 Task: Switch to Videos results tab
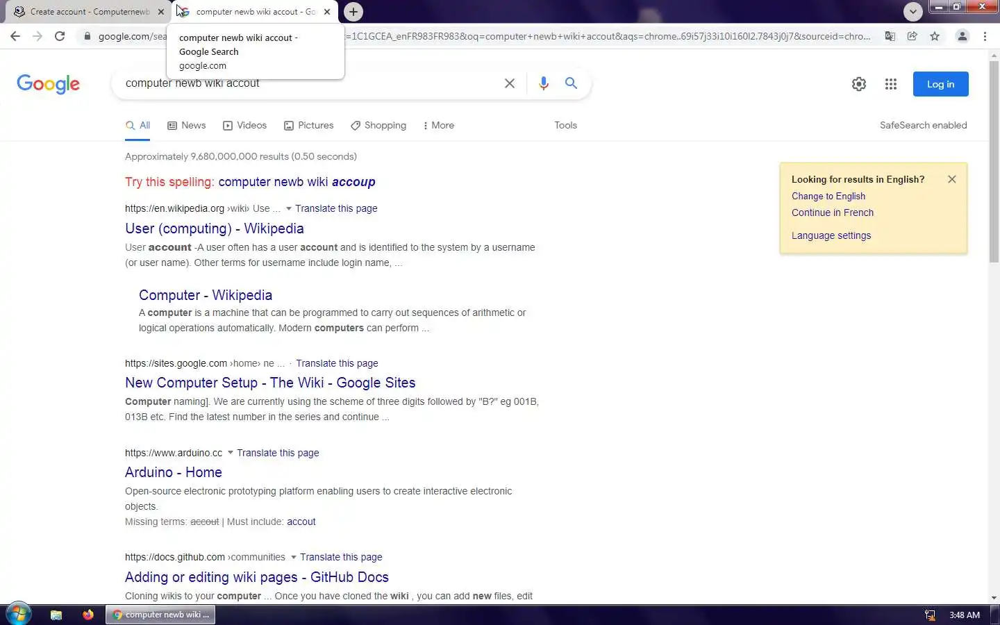(x=244, y=126)
